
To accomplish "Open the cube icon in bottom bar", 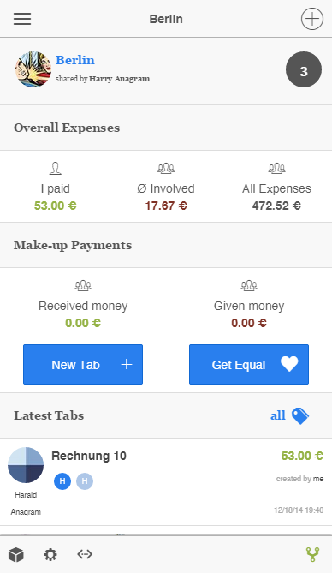I will pos(16,554).
